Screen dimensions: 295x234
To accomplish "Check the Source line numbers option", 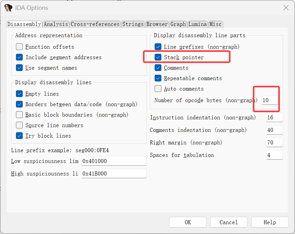I will click(x=19, y=125).
